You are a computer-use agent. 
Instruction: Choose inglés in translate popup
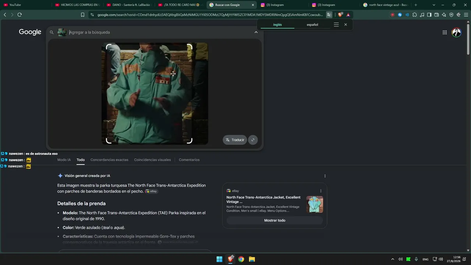pyautogui.click(x=277, y=25)
